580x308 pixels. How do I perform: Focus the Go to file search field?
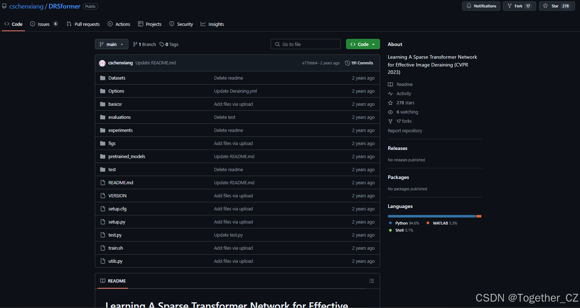[x=306, y=44]
